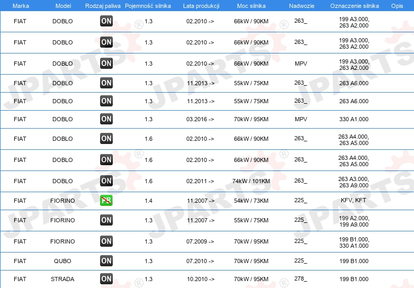This screenshot has height=288, width=414.
Task: Click '70kW / 95KM' in the STRADA row
Action: [x=251, y=279]
